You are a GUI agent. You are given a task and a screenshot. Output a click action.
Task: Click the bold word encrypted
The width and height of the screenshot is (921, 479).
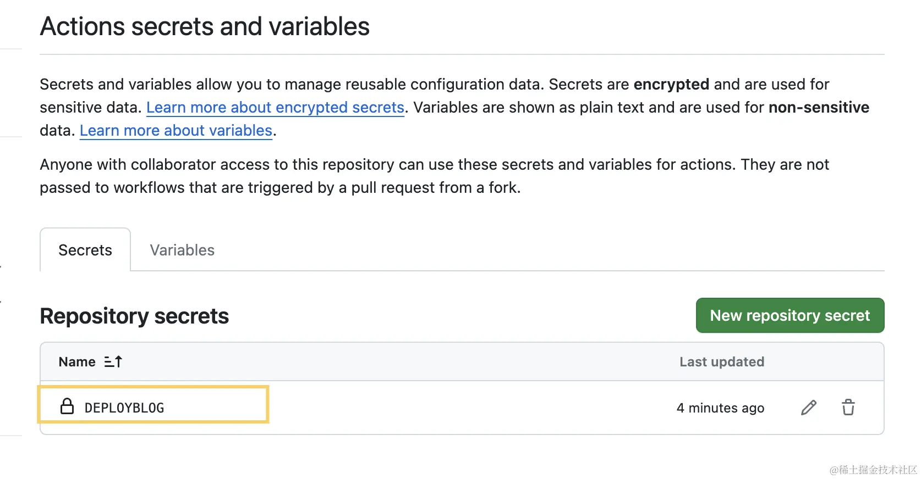pyautogui.click(x=671, y=84)
